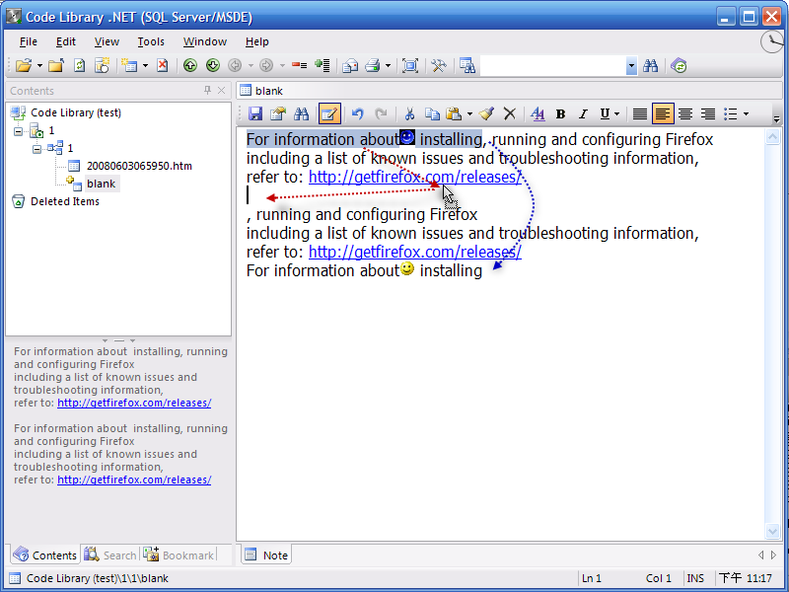Expand the new item dropdown arrow
This screenshot has height=592, width=789.
coord(145,66)
